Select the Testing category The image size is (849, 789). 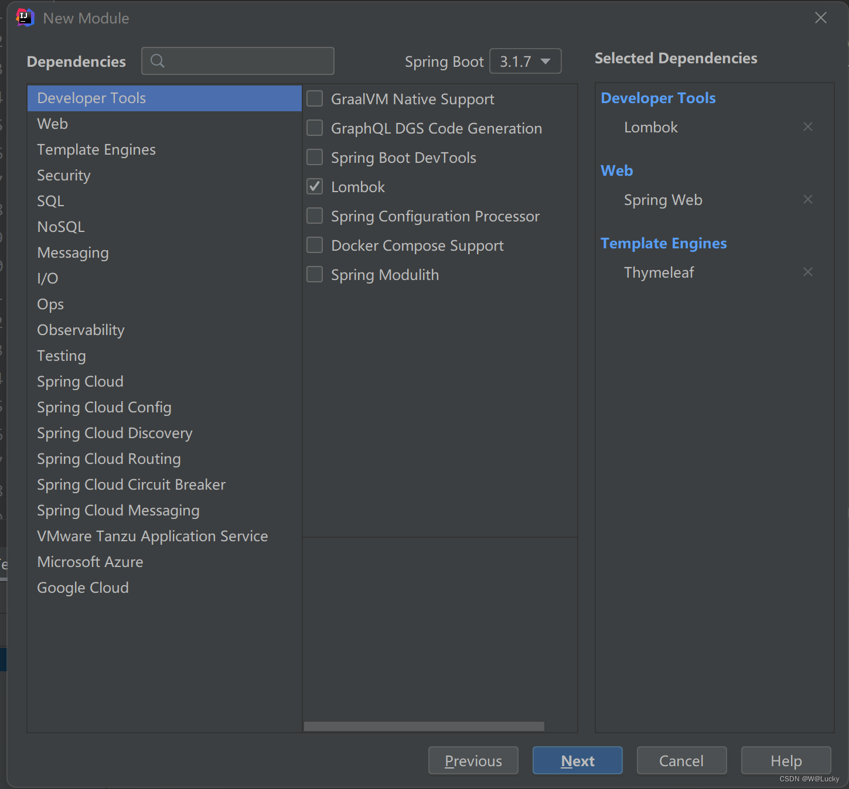(165, 356)
